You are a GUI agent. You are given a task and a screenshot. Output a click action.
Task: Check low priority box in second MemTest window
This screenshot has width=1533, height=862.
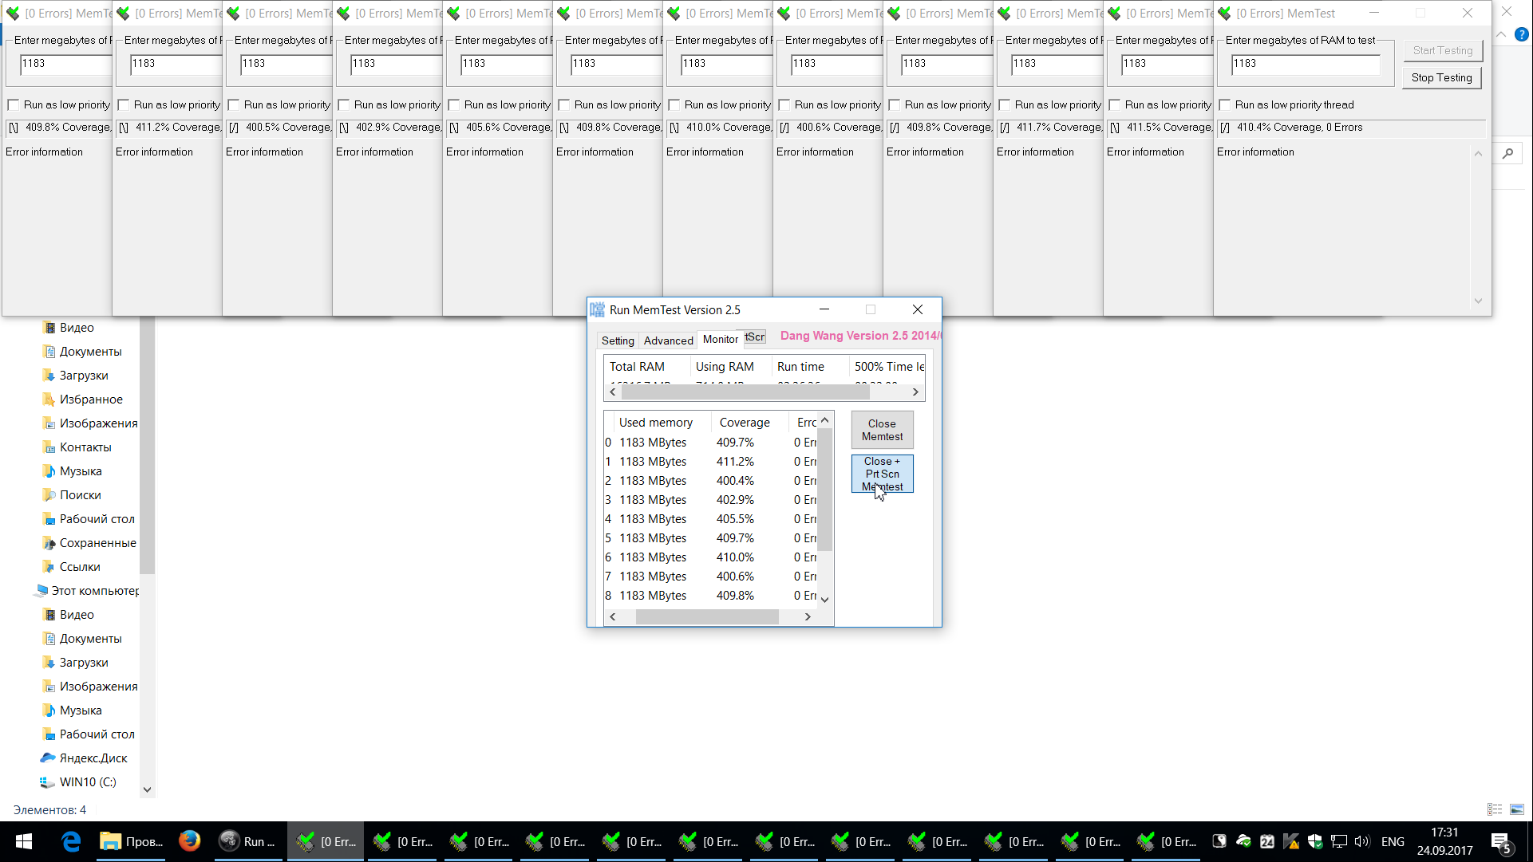(x=124, y=104)
